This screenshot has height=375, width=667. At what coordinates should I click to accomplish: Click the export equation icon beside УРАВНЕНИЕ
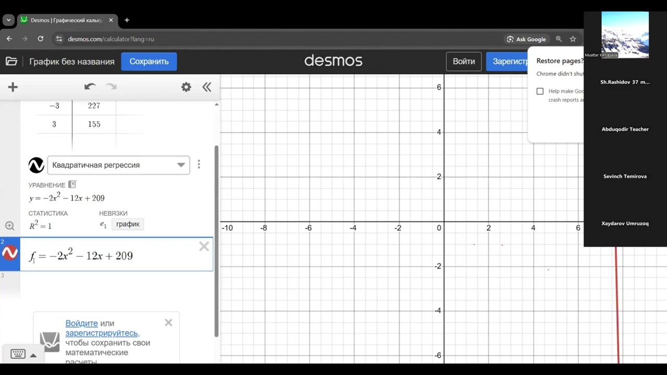pyautogui.click(x=72, y=184)
